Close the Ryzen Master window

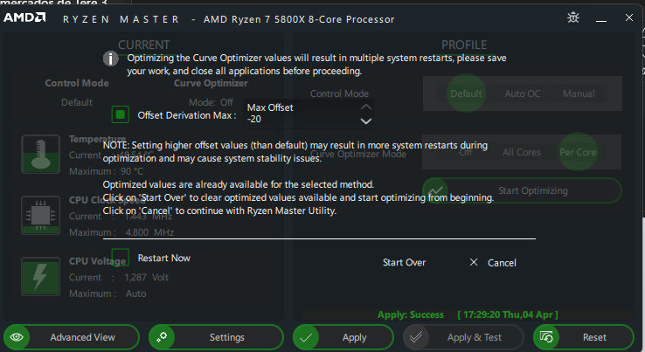tap(629, 17)
